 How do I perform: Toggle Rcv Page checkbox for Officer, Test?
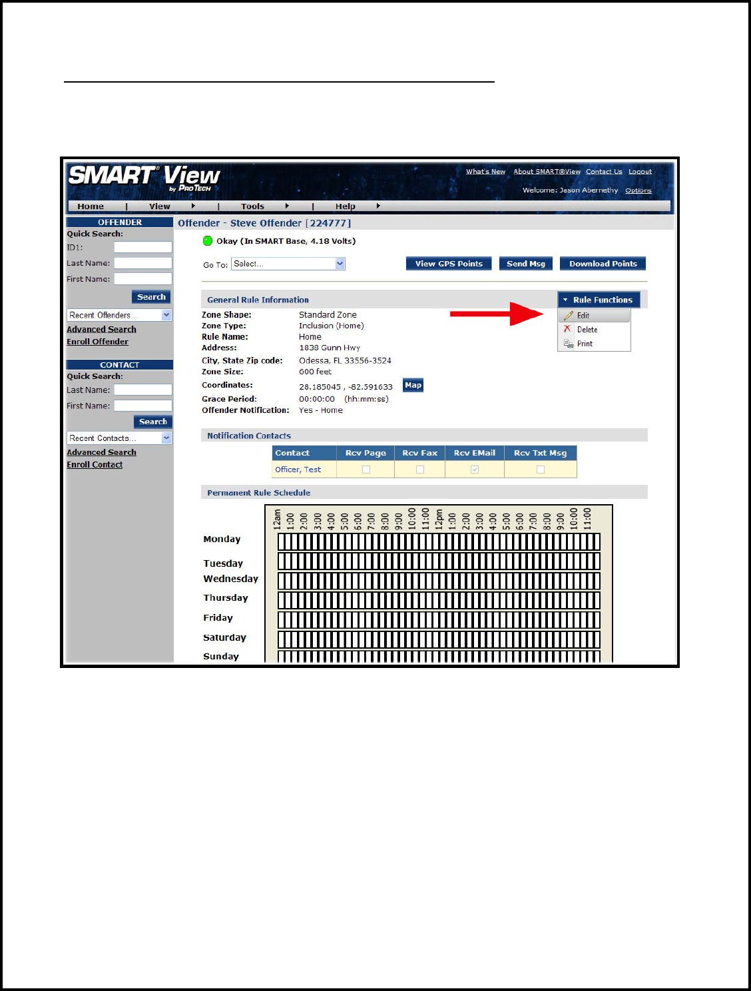click(x=366, y=470)
